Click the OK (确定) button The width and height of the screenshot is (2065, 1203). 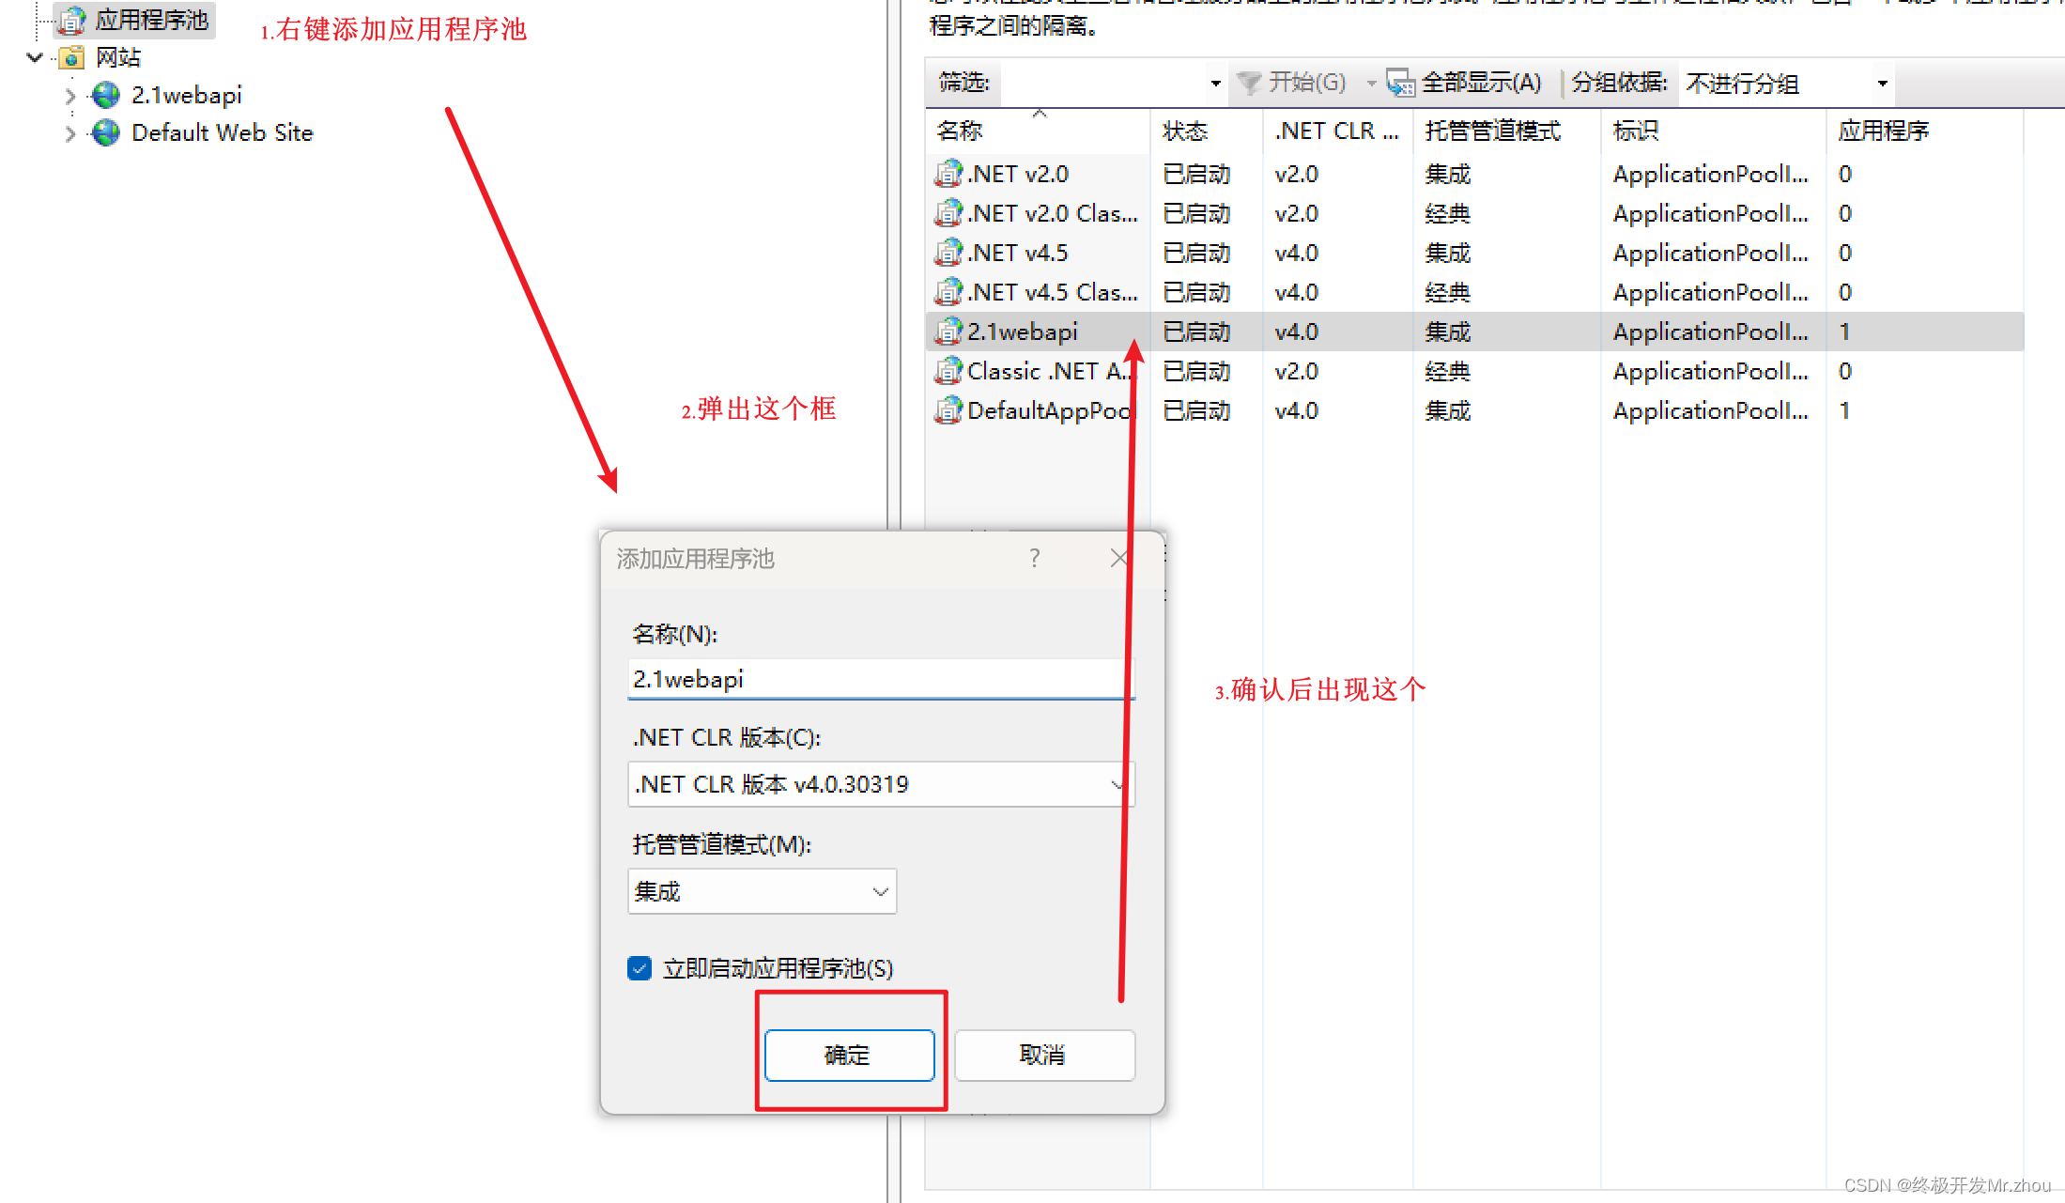coord(849,1055)
